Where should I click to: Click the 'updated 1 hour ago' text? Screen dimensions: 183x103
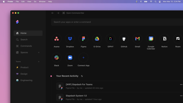(93, 100)
